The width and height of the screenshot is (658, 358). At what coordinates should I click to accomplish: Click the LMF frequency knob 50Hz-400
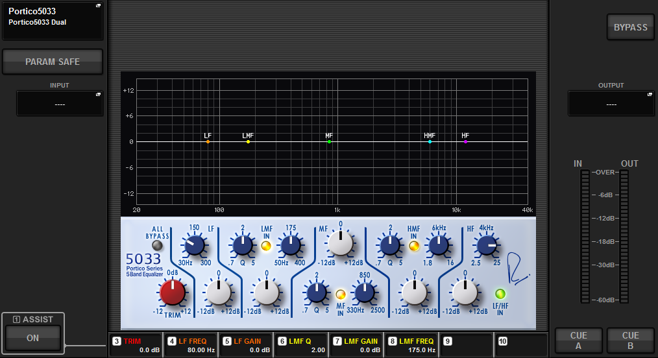point(291,246)
